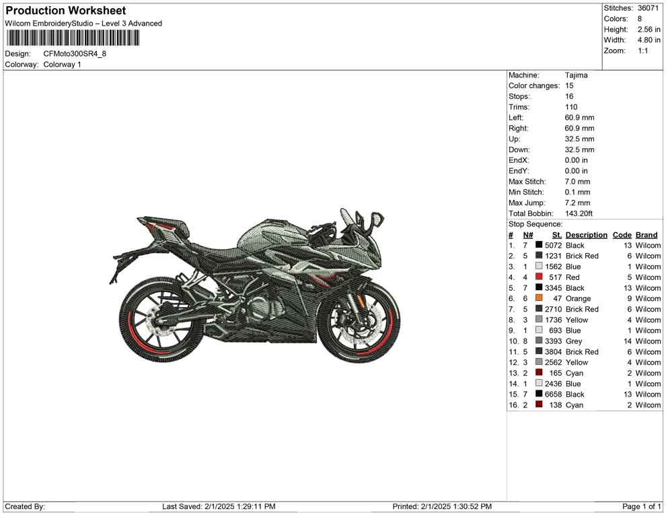Select the Tajima machine name
Viewport: 666px width, 513px height.
point(574,75)
